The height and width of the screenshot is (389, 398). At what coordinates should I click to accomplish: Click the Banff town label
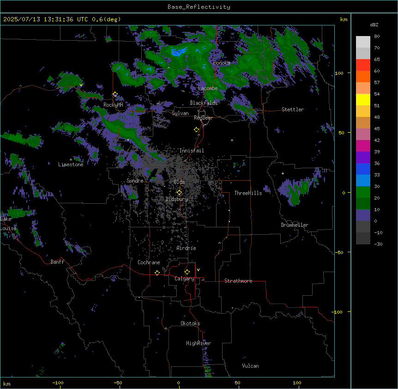tap(57, 262)
